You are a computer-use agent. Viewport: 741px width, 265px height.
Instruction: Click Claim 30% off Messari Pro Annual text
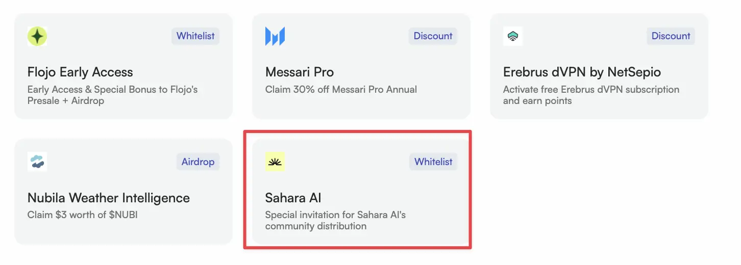[x=341, y=90]
